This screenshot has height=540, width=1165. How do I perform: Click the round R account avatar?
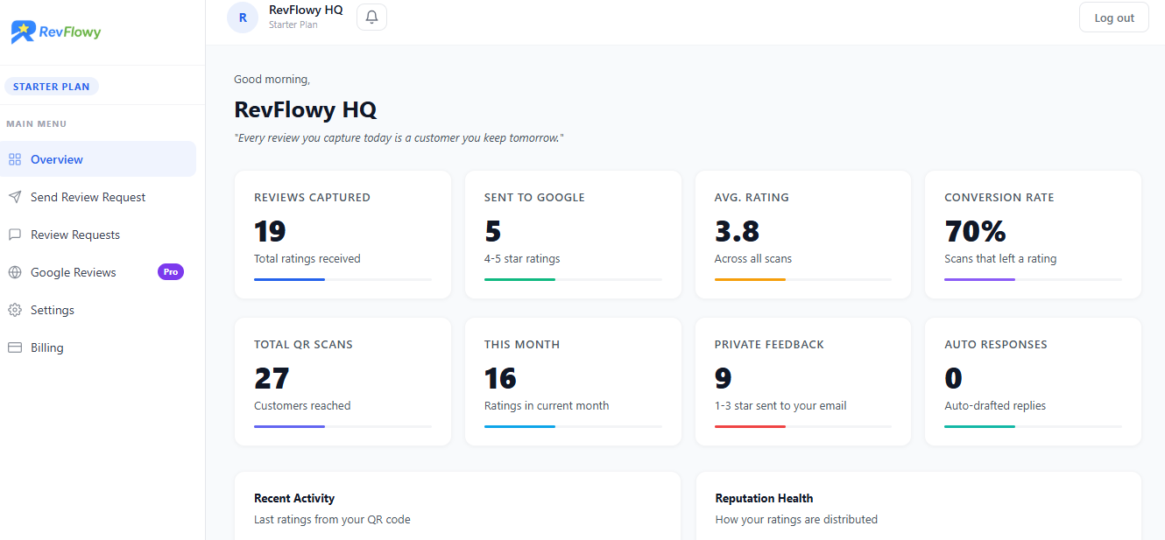click(243, 18)
